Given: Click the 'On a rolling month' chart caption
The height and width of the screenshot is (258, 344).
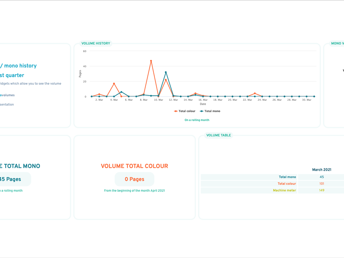Looking at the screenshot, I should coord(197,120).
